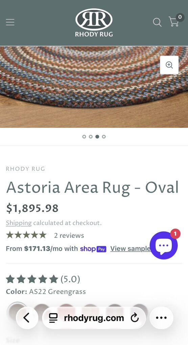Screen dimensions: 188x345
Task: Select the first image carousel dot
Action: [x=84, y=137]
